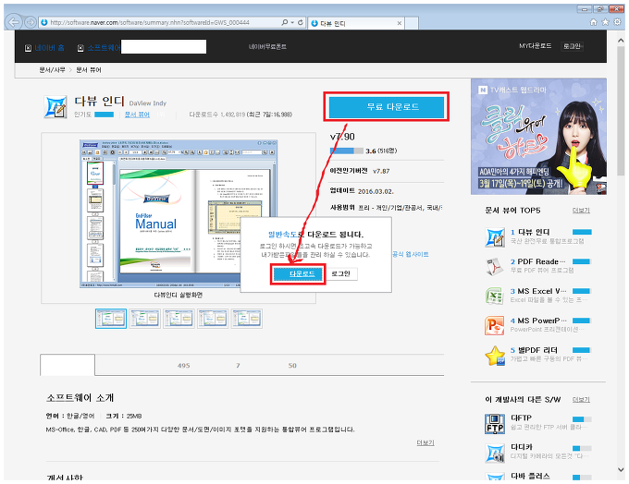
Task: Click the 다뷰 인디 app icon beside the title
Action: click(x=55, y=107)
